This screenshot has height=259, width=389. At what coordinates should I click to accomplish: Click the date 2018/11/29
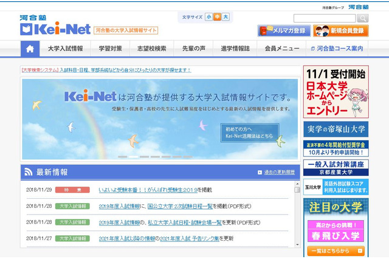39,190
